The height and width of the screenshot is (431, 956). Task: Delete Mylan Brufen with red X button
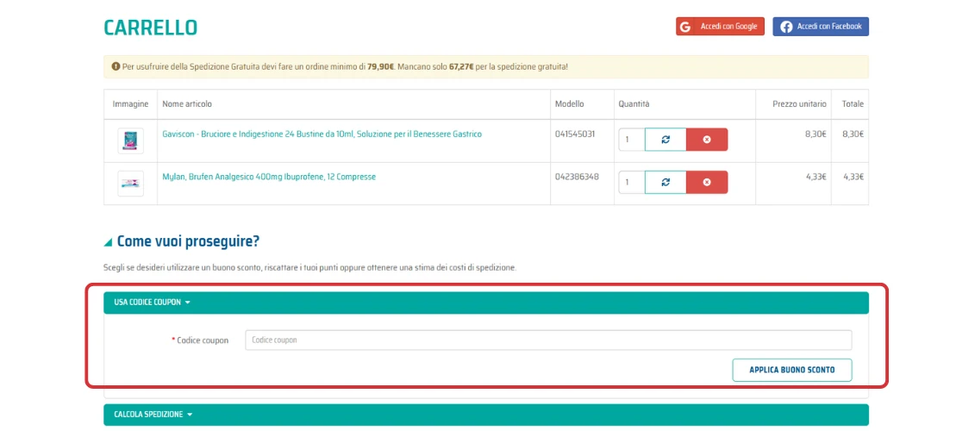(707, 183)
